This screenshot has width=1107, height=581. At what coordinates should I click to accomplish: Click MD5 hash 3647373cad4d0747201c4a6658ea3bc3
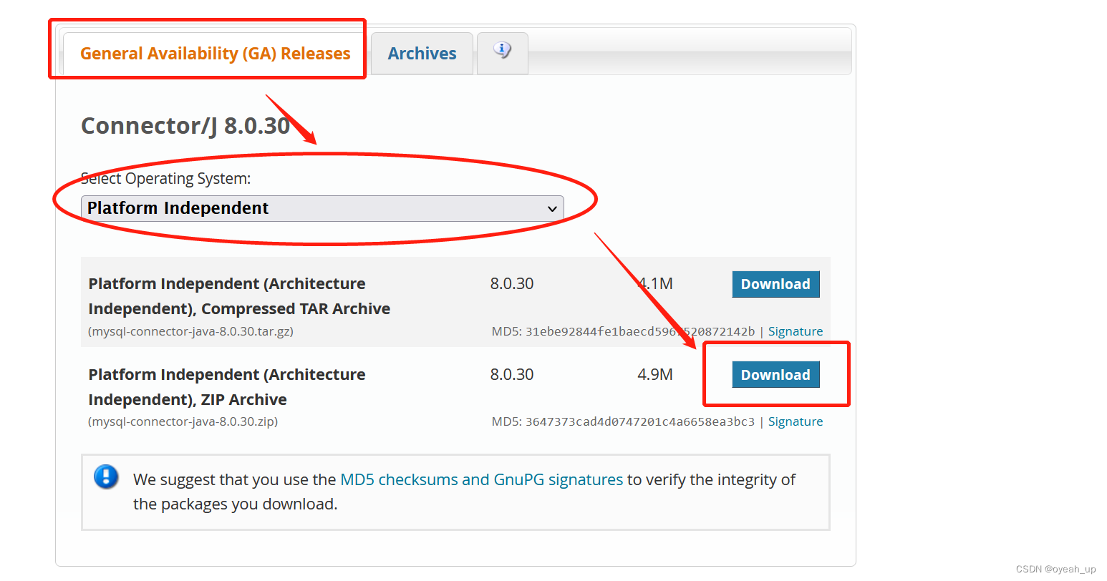click(x=640, y=421)
